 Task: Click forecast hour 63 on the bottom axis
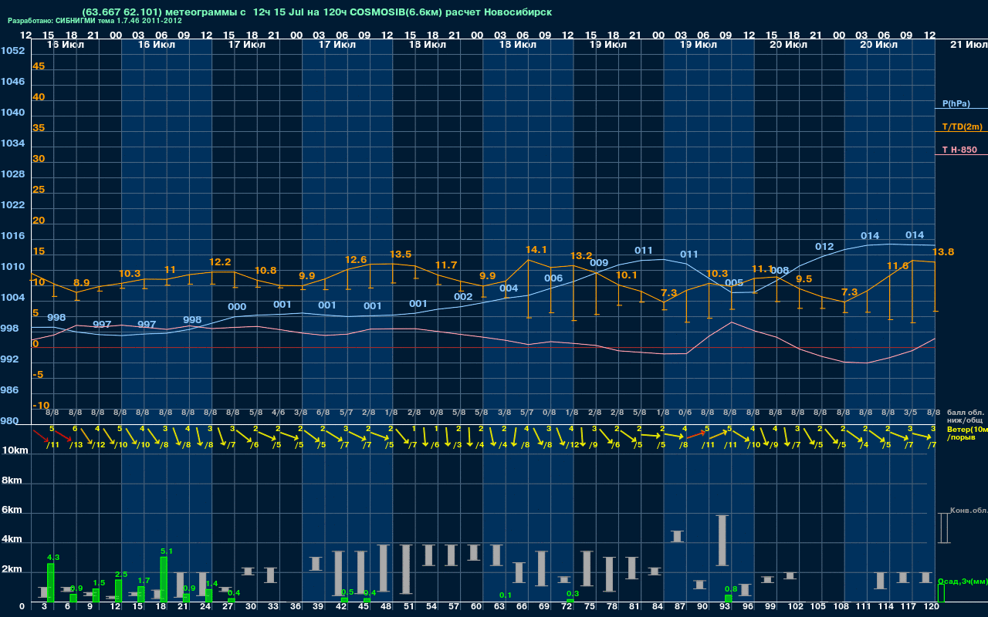click(499, 608)
